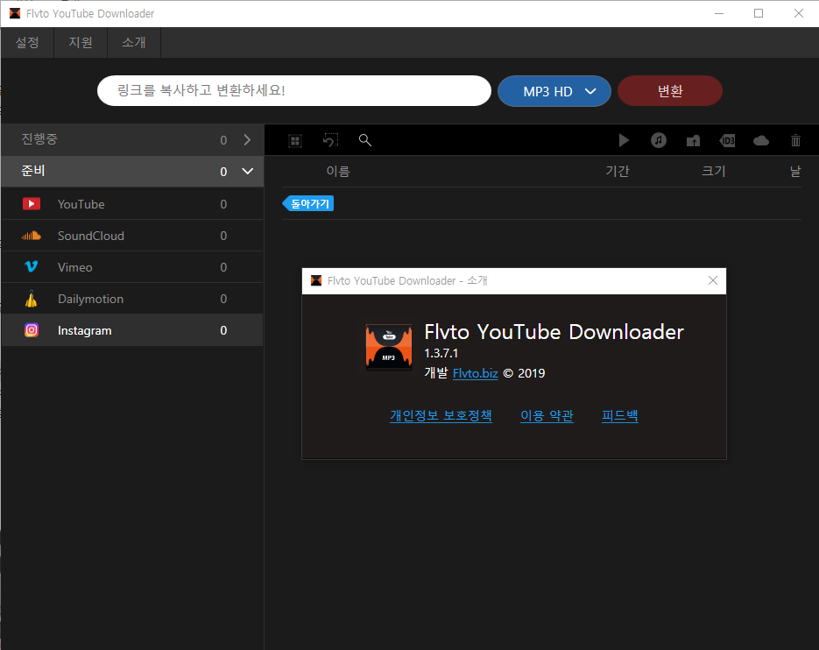This screenshot has height=650, width=819.
Task: Maximize the main Flvto window
Action: [x=759, y=14]
